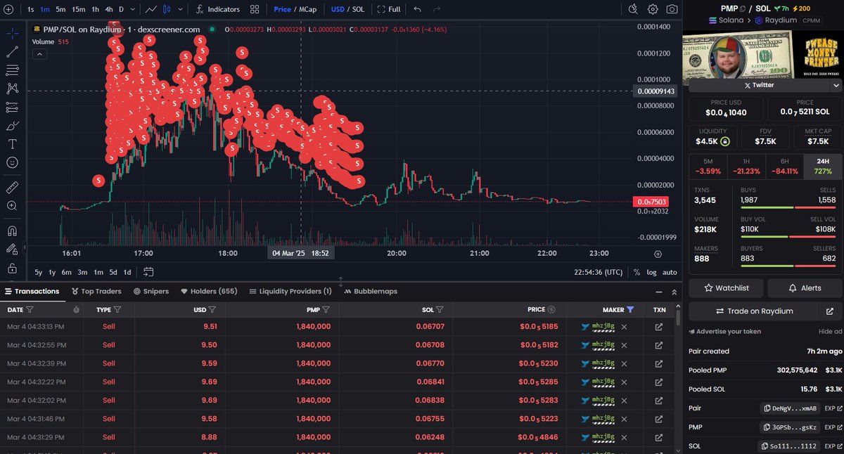Screen dimensions: 844x454
Task: Select the 1H price change tab
Action: [x=746, y=166]
